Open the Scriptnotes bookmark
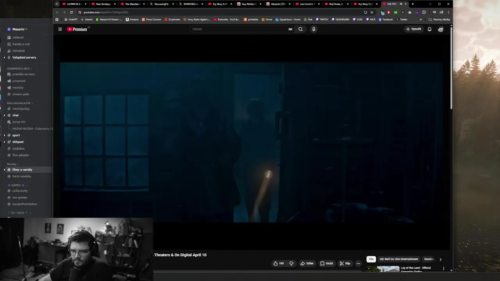 172,20
